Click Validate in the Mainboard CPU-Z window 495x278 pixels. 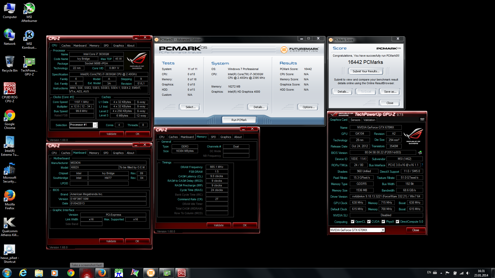click(x=111, y=241)
